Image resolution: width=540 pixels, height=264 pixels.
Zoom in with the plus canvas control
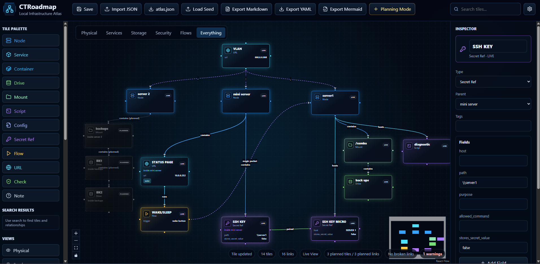(76, 233)
